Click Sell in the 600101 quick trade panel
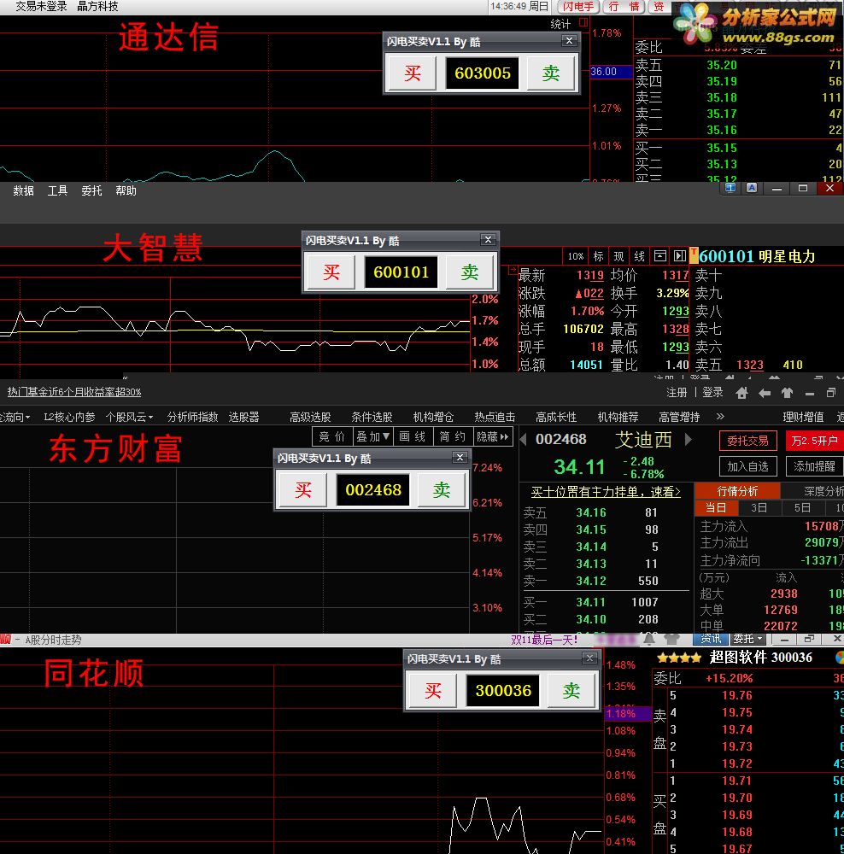Screen dimensions: 844x854 click(470, 272)
